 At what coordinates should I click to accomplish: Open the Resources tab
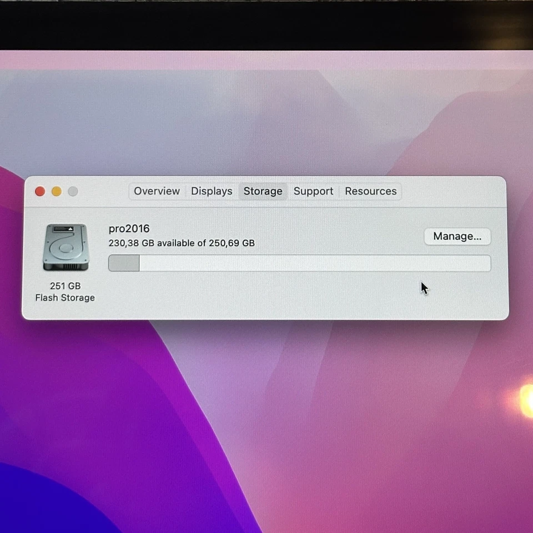pyautogui.click(x=370, y=192)
